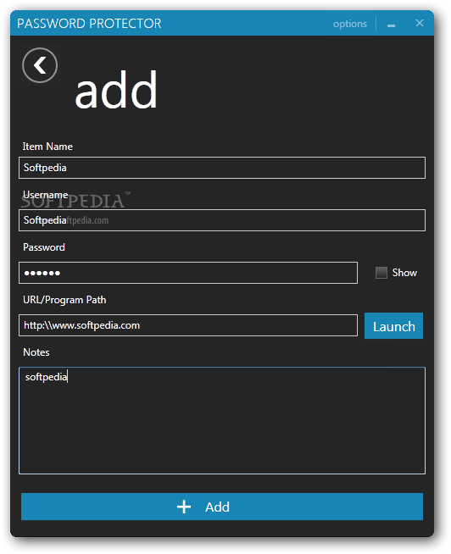Select the Password field
The height and width of the screenshot is (554, 451).
click(188, 273)
